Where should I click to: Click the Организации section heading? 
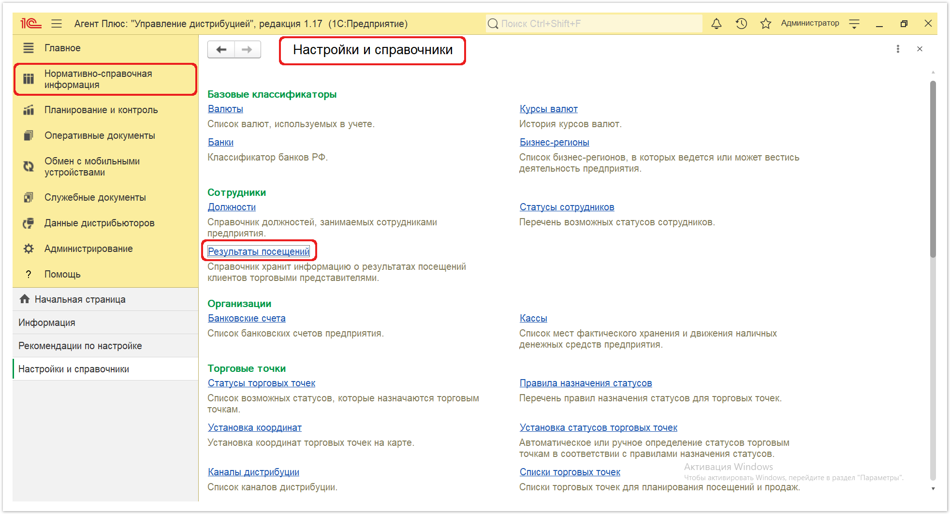coord(239,304)
